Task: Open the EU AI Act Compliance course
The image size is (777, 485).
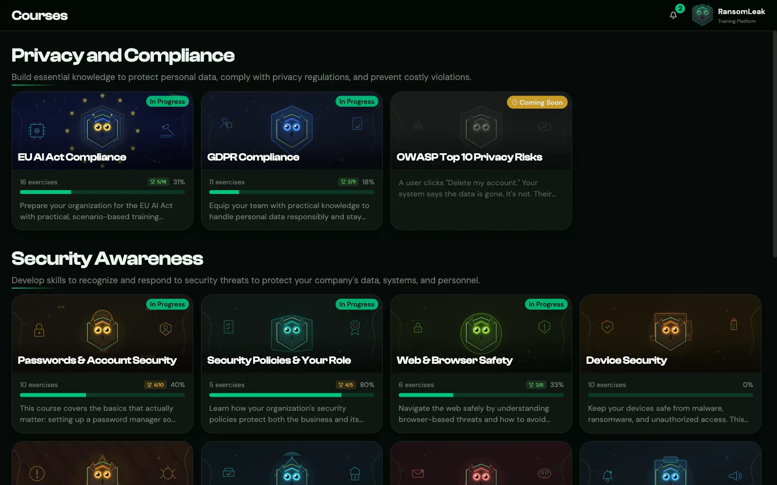Action: pyautogui.click(x=102, y=161)
